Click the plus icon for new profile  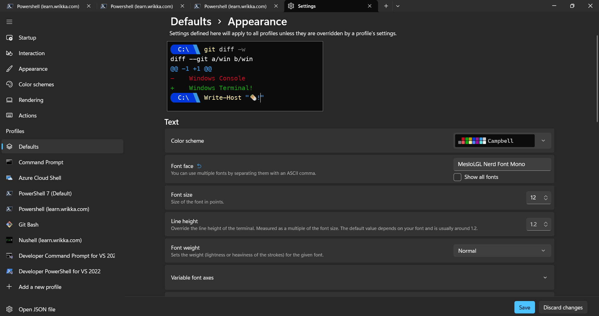point(9,287)
